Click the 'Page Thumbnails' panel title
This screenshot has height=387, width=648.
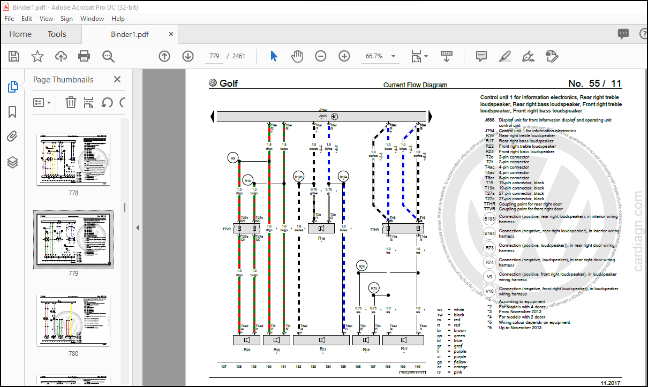(63, 79)
